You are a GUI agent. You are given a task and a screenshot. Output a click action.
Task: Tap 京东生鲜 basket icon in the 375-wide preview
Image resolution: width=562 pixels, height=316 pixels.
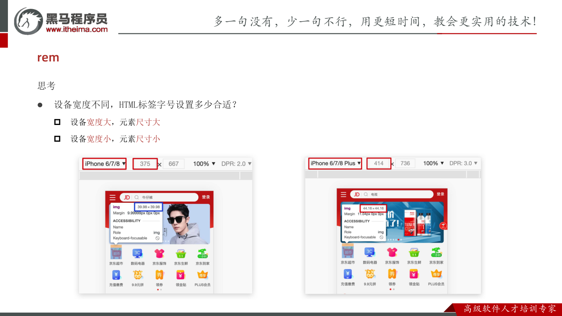click(x=181, y=253)
